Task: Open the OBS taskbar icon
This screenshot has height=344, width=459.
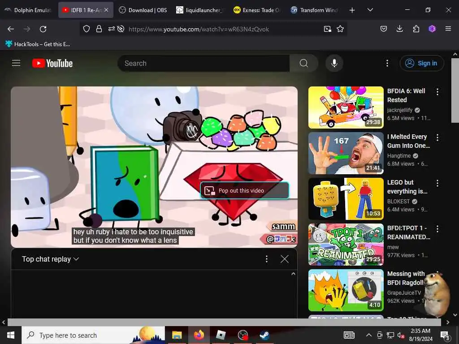Action: coord(242,335)
